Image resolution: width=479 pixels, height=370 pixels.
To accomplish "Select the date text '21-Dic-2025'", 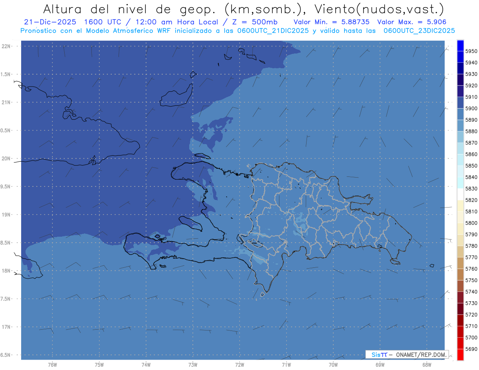I will click(x=50, y=22).
